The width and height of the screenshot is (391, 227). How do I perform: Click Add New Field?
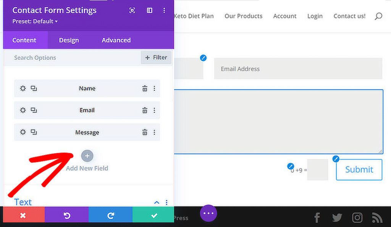pyautogui.click(x=87, y=156)
